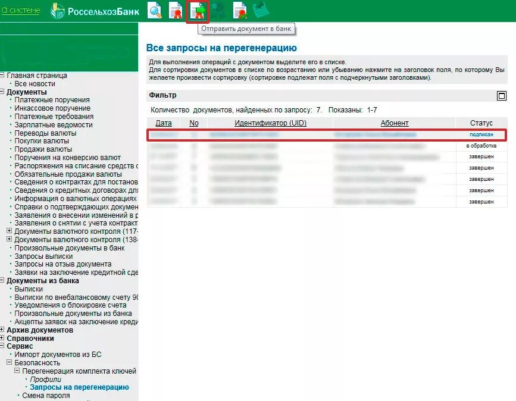
Task: Open Произвольные документы из банка
Action: tap(73, 314)
